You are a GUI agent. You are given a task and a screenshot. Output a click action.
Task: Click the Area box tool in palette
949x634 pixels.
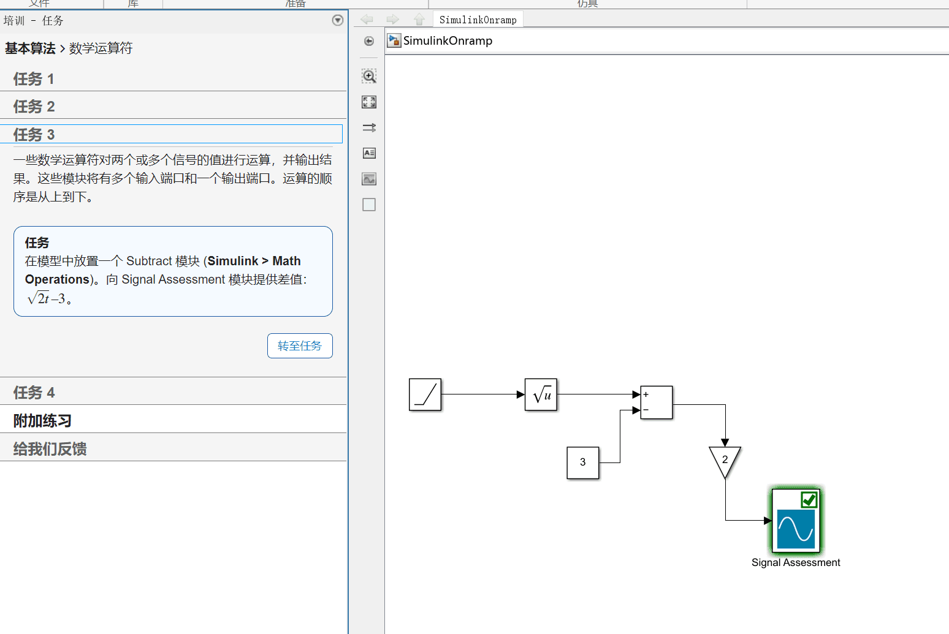click(369, 205)
